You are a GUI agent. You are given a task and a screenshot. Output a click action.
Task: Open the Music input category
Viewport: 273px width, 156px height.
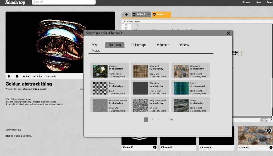(96, 51)
